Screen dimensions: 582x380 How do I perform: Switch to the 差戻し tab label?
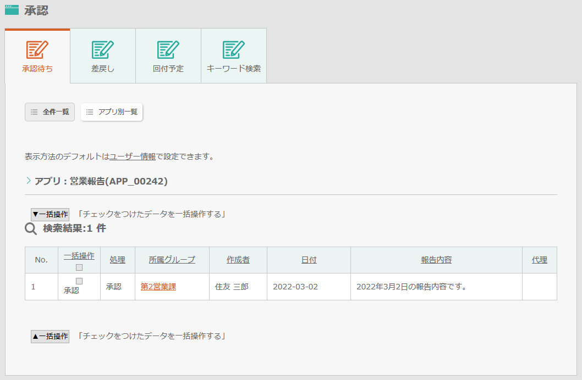pyautogui.click(x=103, y=69)
